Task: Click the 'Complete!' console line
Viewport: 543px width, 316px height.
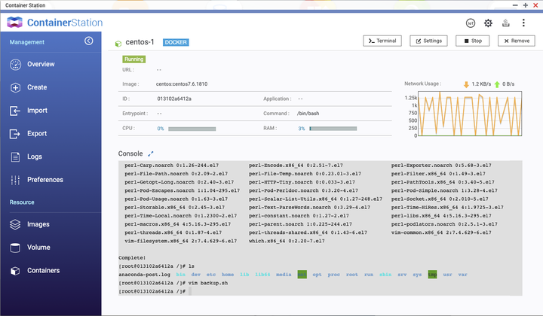Action: click(x=132, y=257)
